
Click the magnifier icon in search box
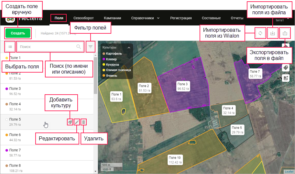point(79,47)
